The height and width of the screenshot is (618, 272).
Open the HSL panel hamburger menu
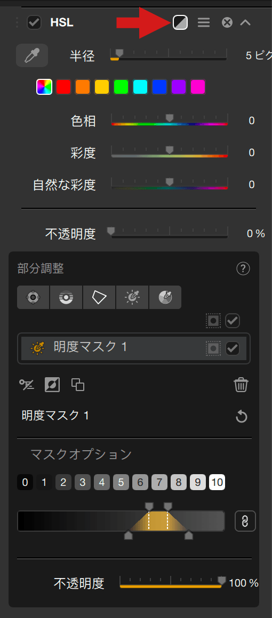coord(204,22)
